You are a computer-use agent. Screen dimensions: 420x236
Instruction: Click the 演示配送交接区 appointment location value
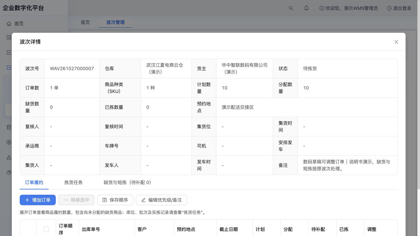[x=238, y=107]
